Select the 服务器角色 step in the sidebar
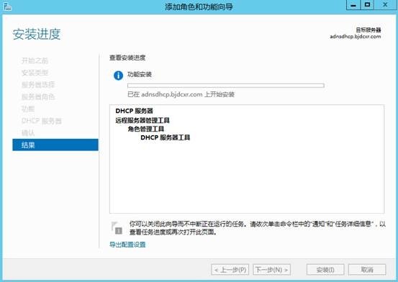398x282 pixels. coord(38,96)
